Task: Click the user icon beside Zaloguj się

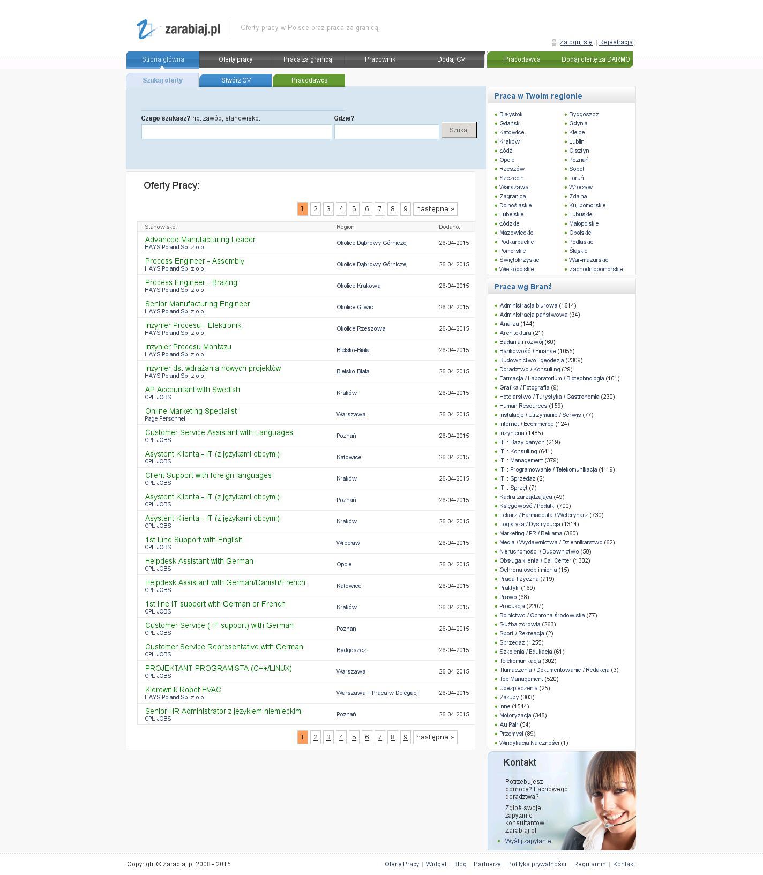Action: click(x=554, y=42)
